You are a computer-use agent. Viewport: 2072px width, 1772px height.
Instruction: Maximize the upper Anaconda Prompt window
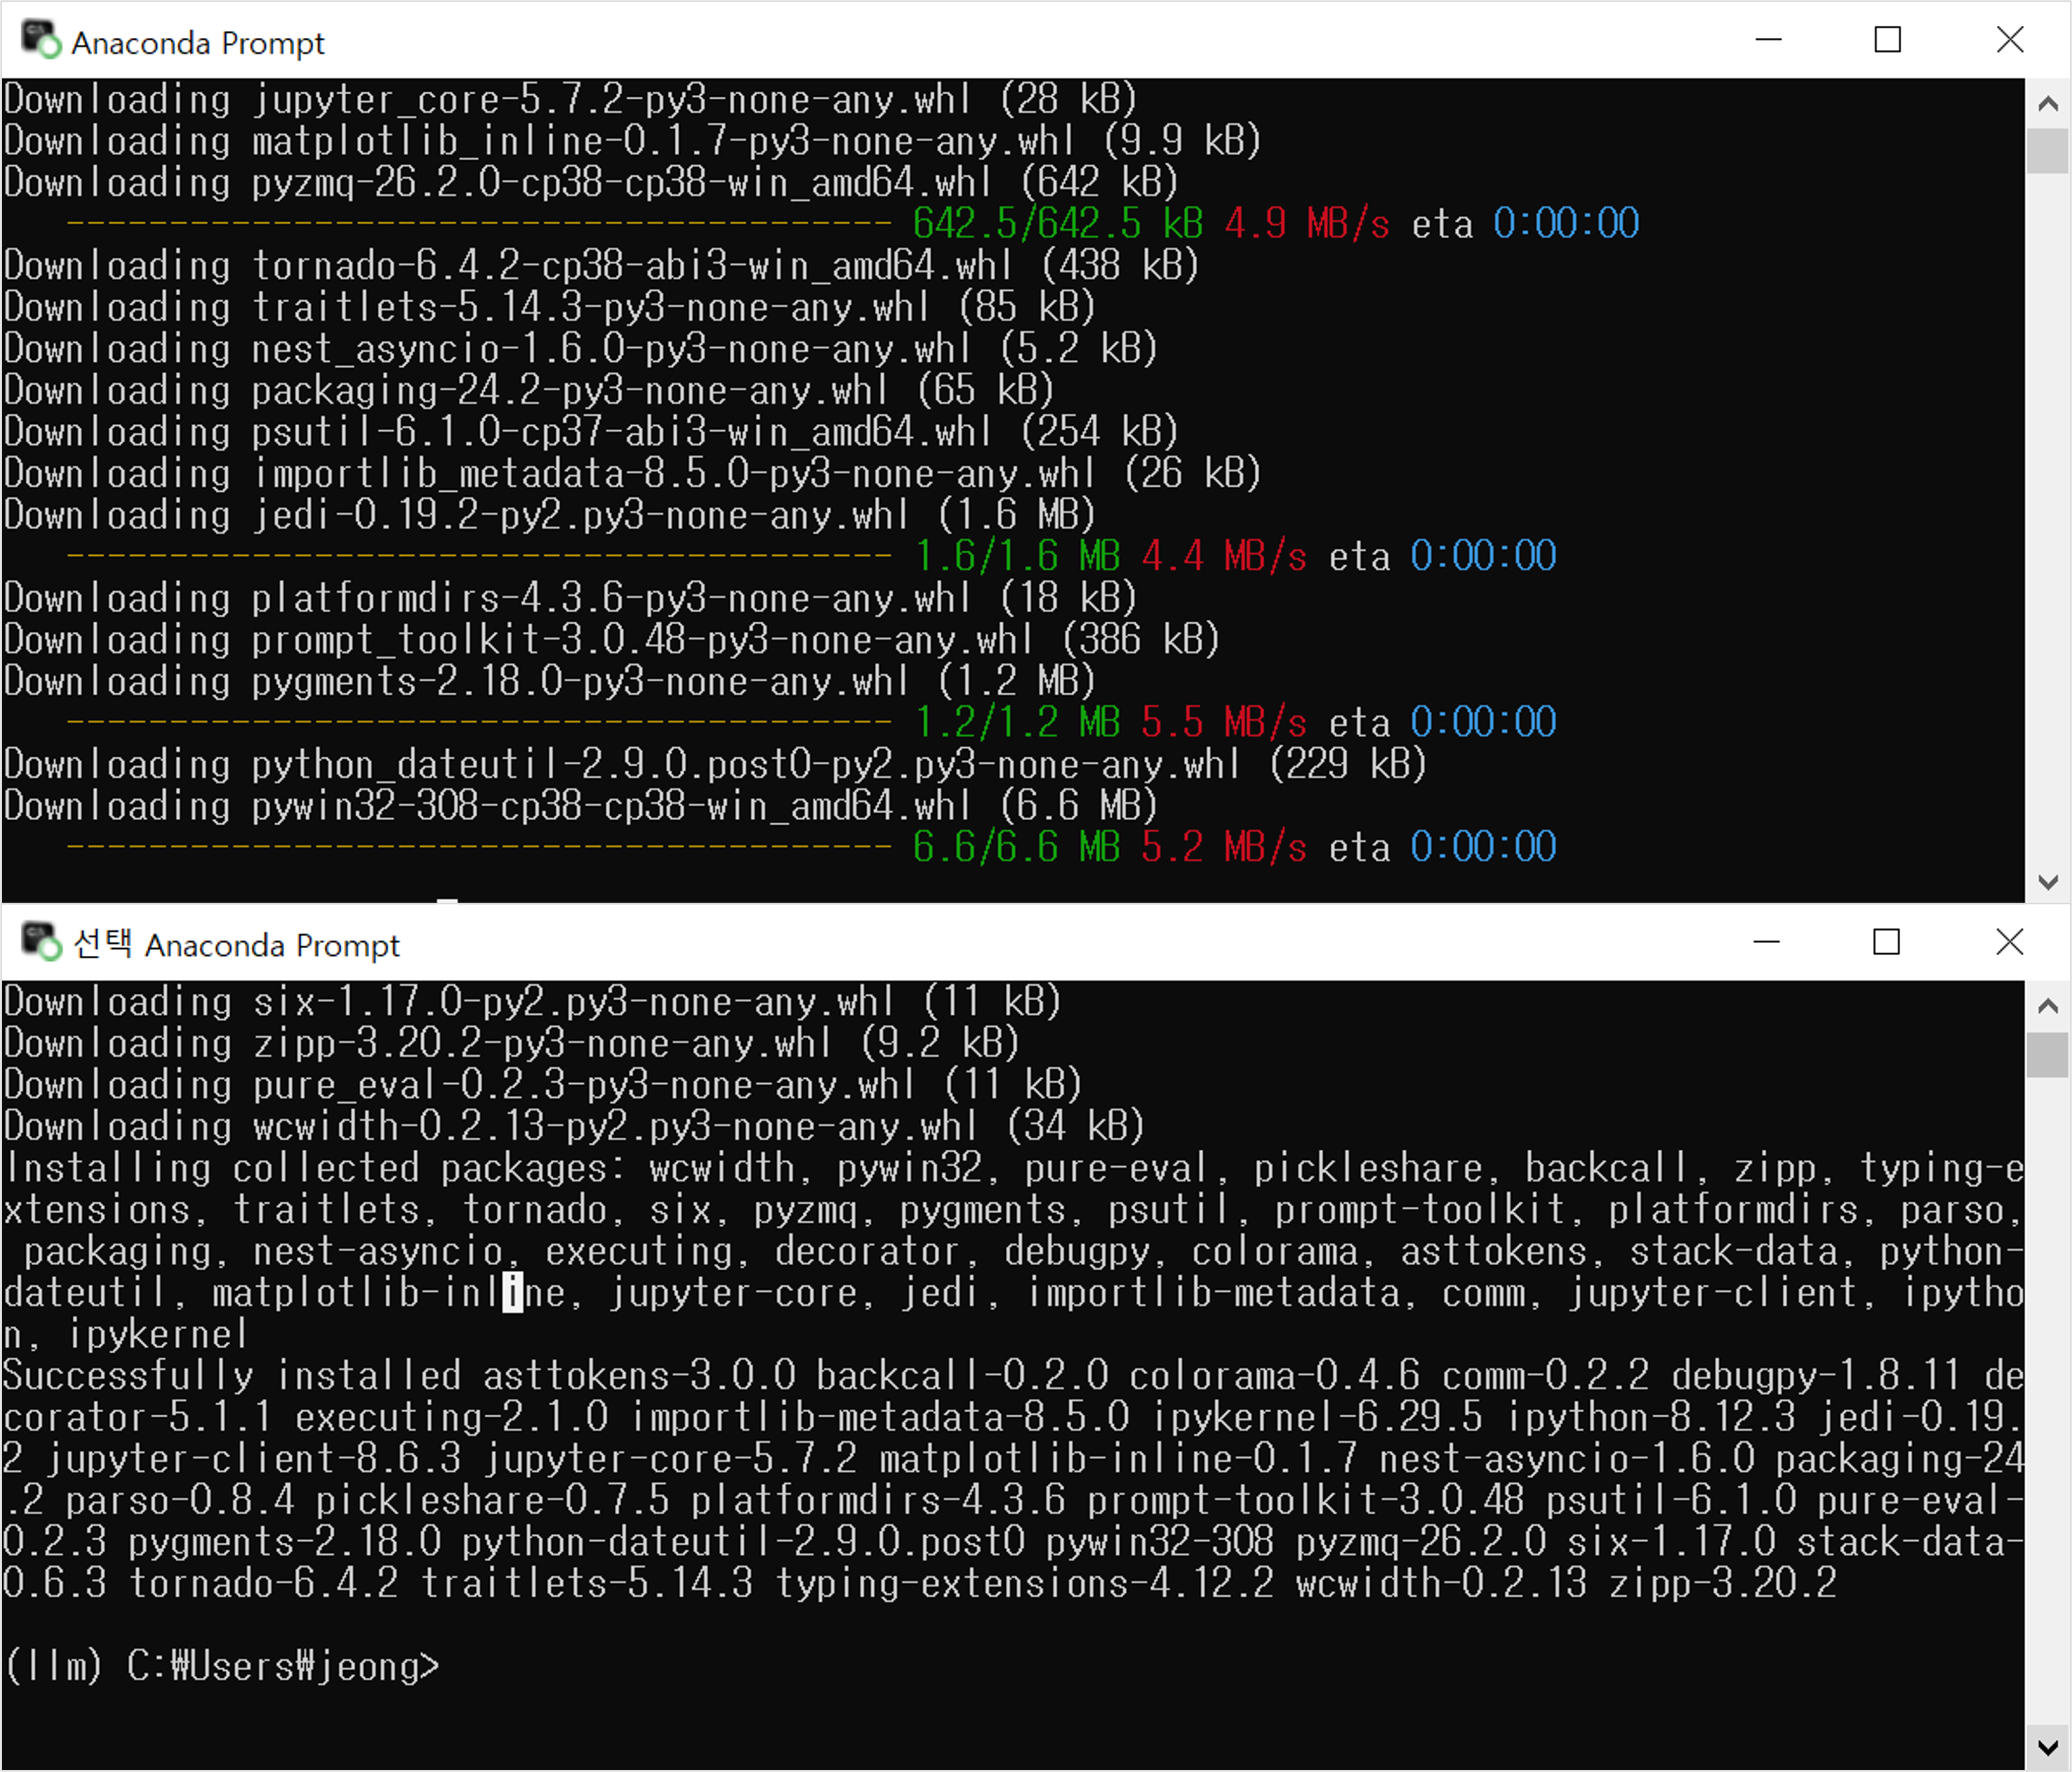coord(1887,40)
